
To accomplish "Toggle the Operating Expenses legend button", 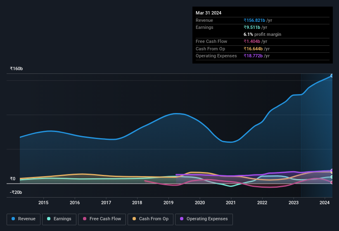I will pos(204,219).
